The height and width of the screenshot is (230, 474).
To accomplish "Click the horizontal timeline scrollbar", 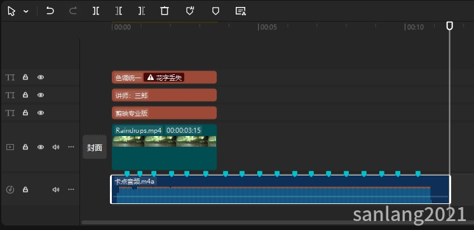I will tap(278, 222).
